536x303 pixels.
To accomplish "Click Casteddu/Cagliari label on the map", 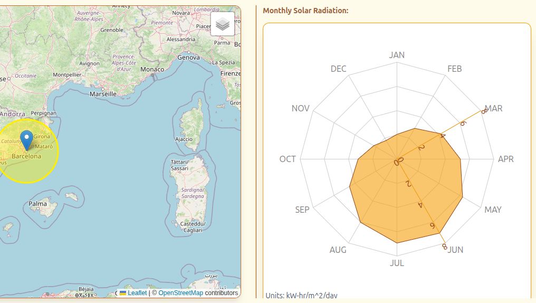I will [x=193, y=227].
